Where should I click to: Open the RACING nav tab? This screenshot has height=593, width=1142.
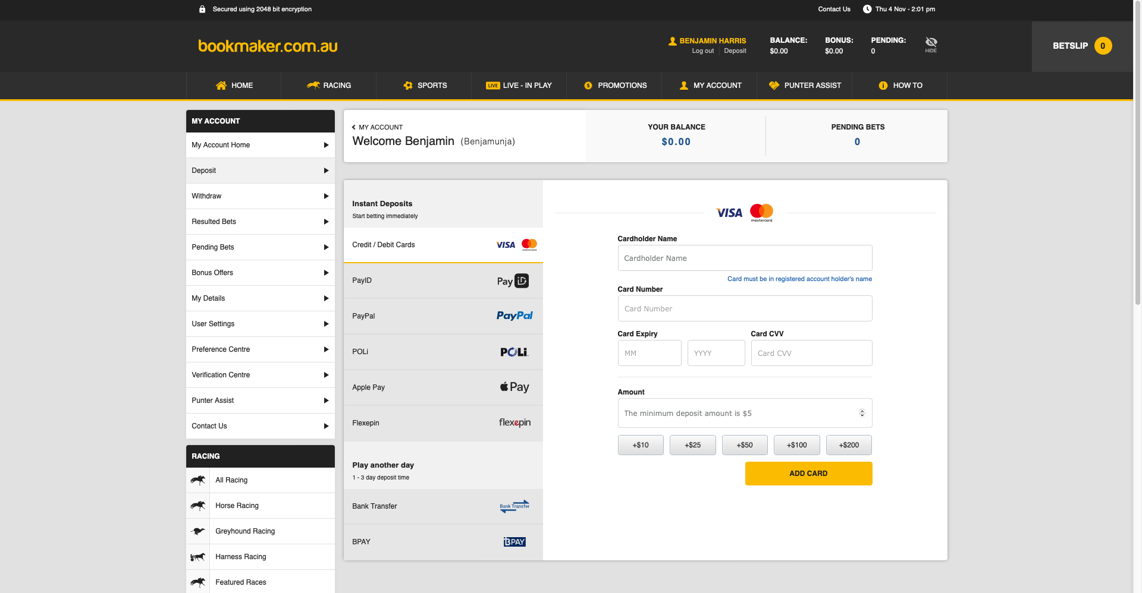coord(329,86)
